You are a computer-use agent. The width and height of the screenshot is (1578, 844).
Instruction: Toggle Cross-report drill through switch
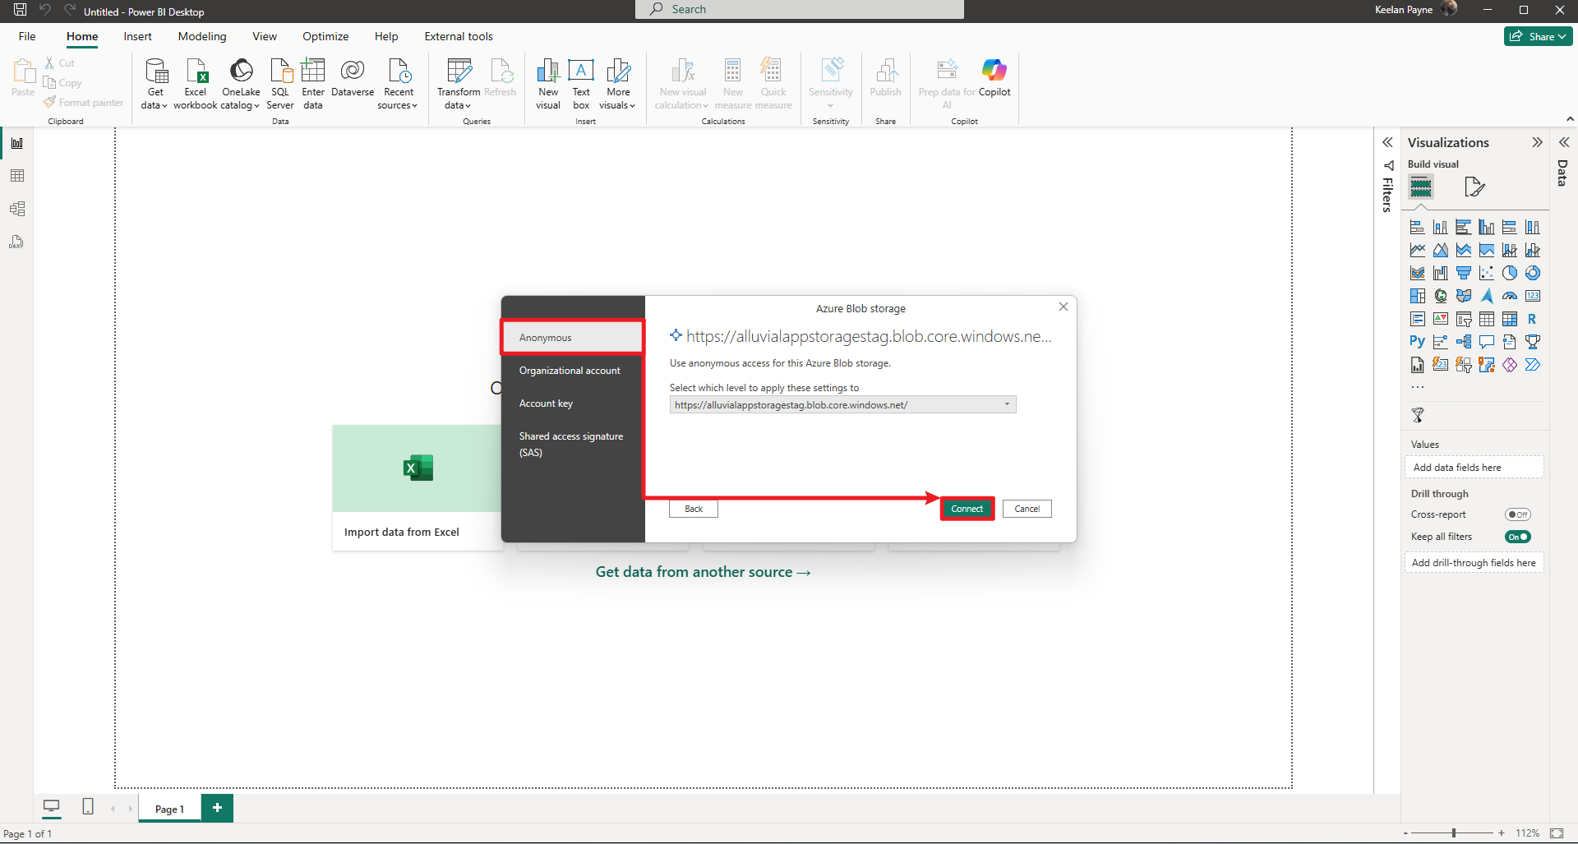pos(1517,514)
